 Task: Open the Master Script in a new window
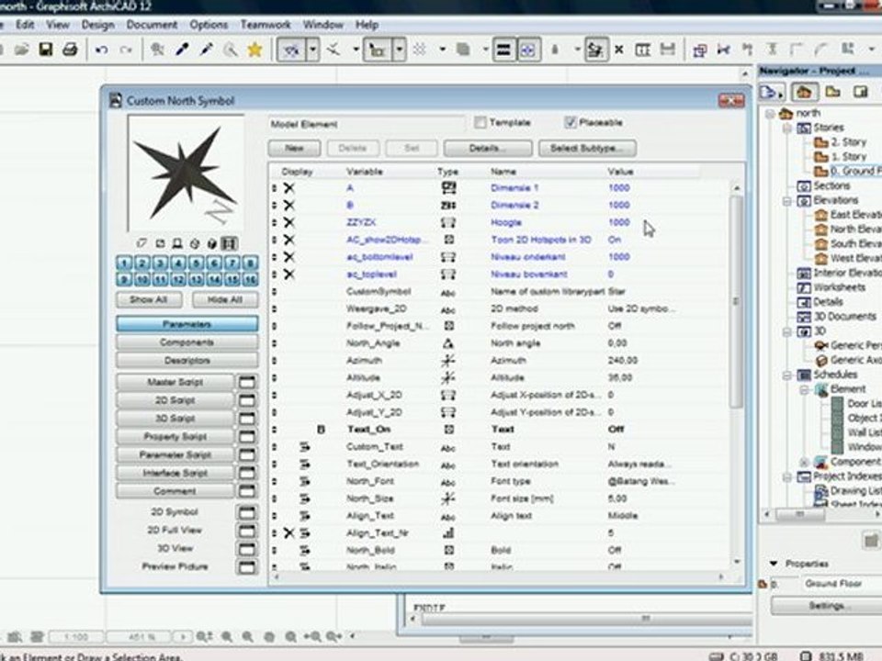point(247,382)
